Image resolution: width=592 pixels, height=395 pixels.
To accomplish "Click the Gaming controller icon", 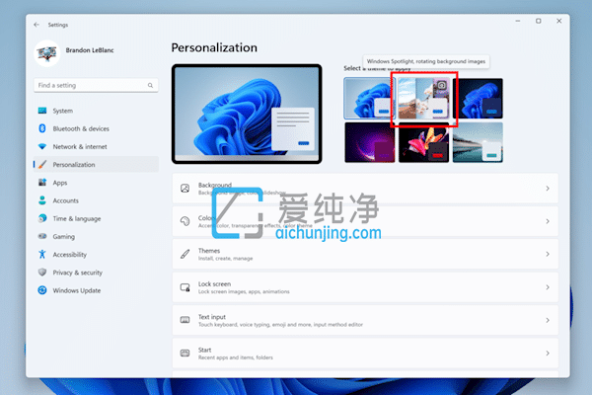I will (42, 236).
